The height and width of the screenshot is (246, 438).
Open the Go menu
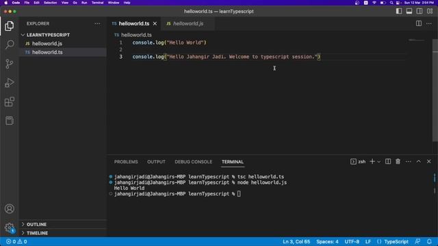coord(75,3)
